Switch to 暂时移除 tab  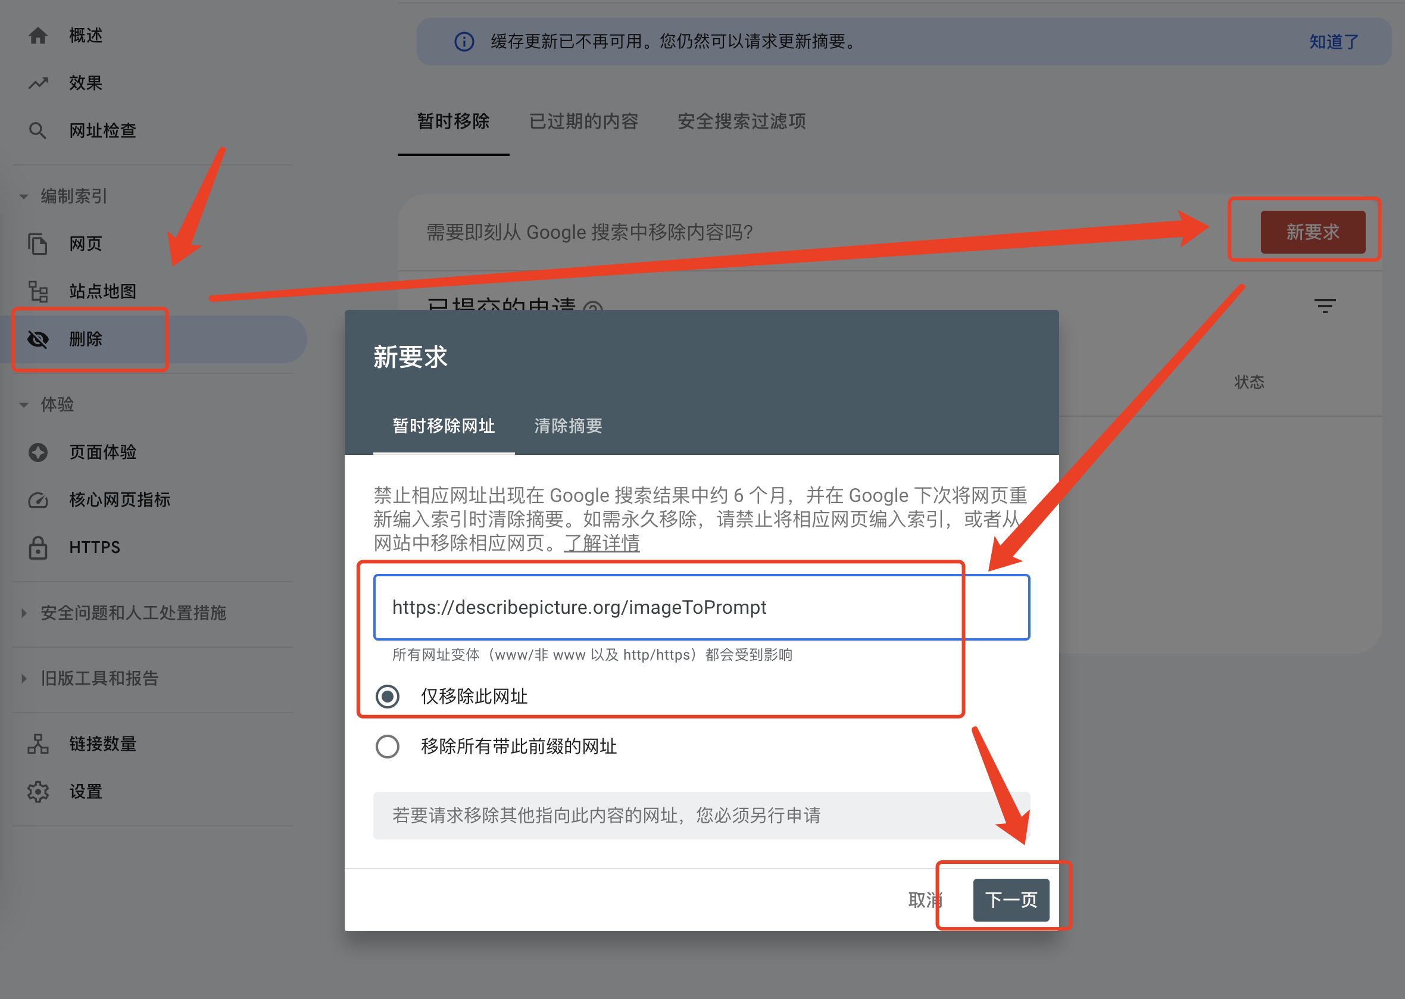pos(454,121)
